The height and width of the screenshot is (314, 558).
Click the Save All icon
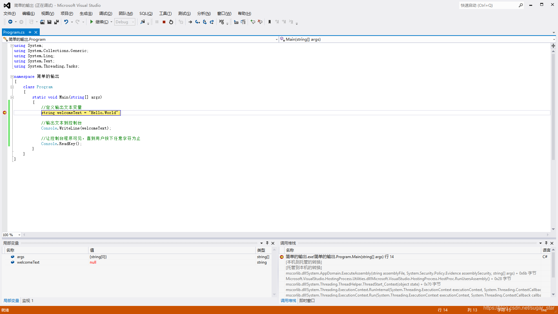pyautogui.click(x=57, y=22)
